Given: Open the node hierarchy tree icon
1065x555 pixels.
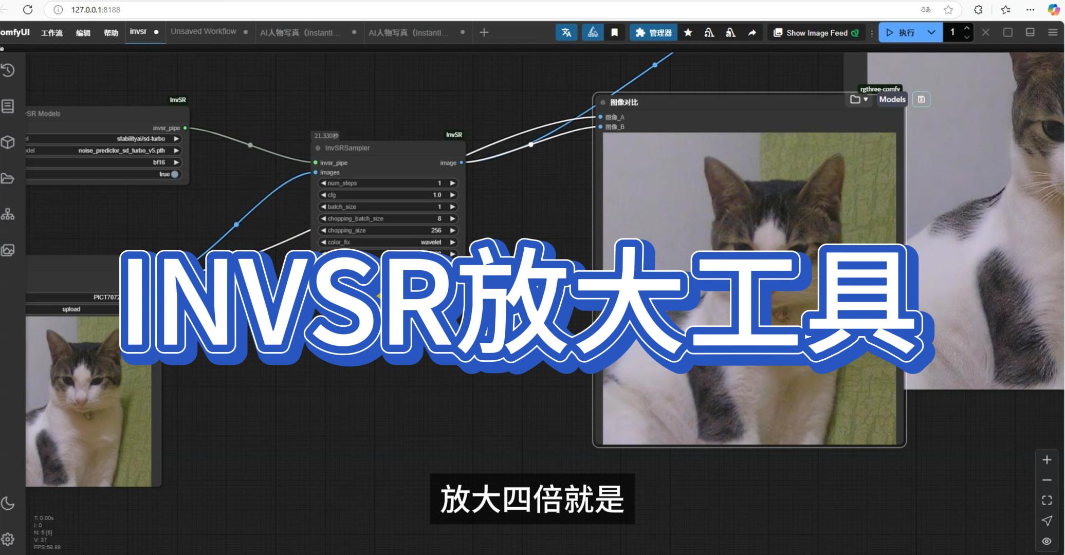Looking at the screenshot, I should click(x=8, y=214).
